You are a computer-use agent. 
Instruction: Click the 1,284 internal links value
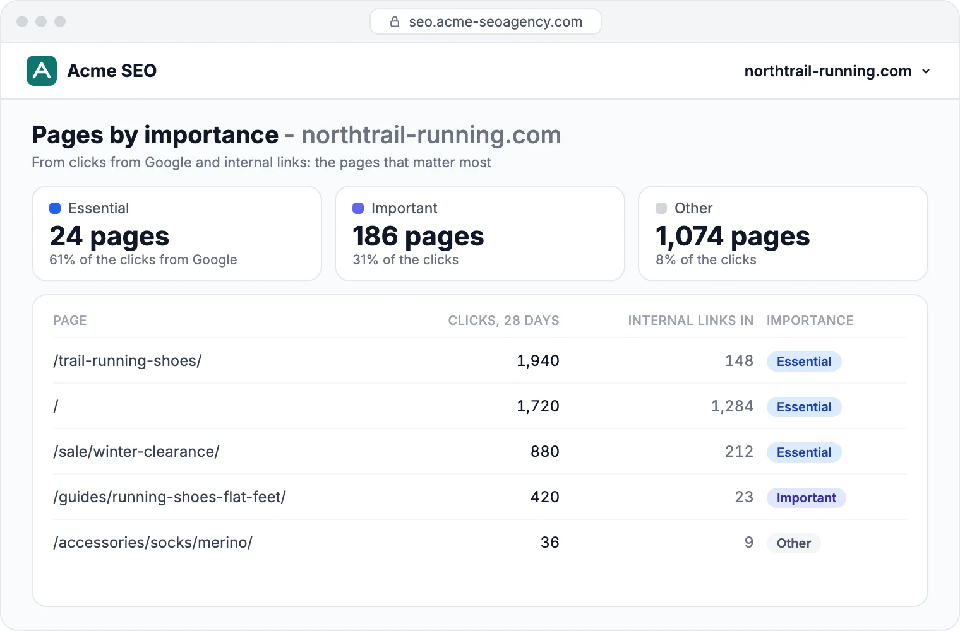(x=732, y=406)
